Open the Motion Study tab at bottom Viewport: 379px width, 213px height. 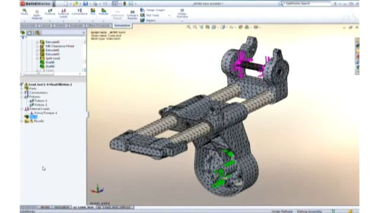coord(62,208)
